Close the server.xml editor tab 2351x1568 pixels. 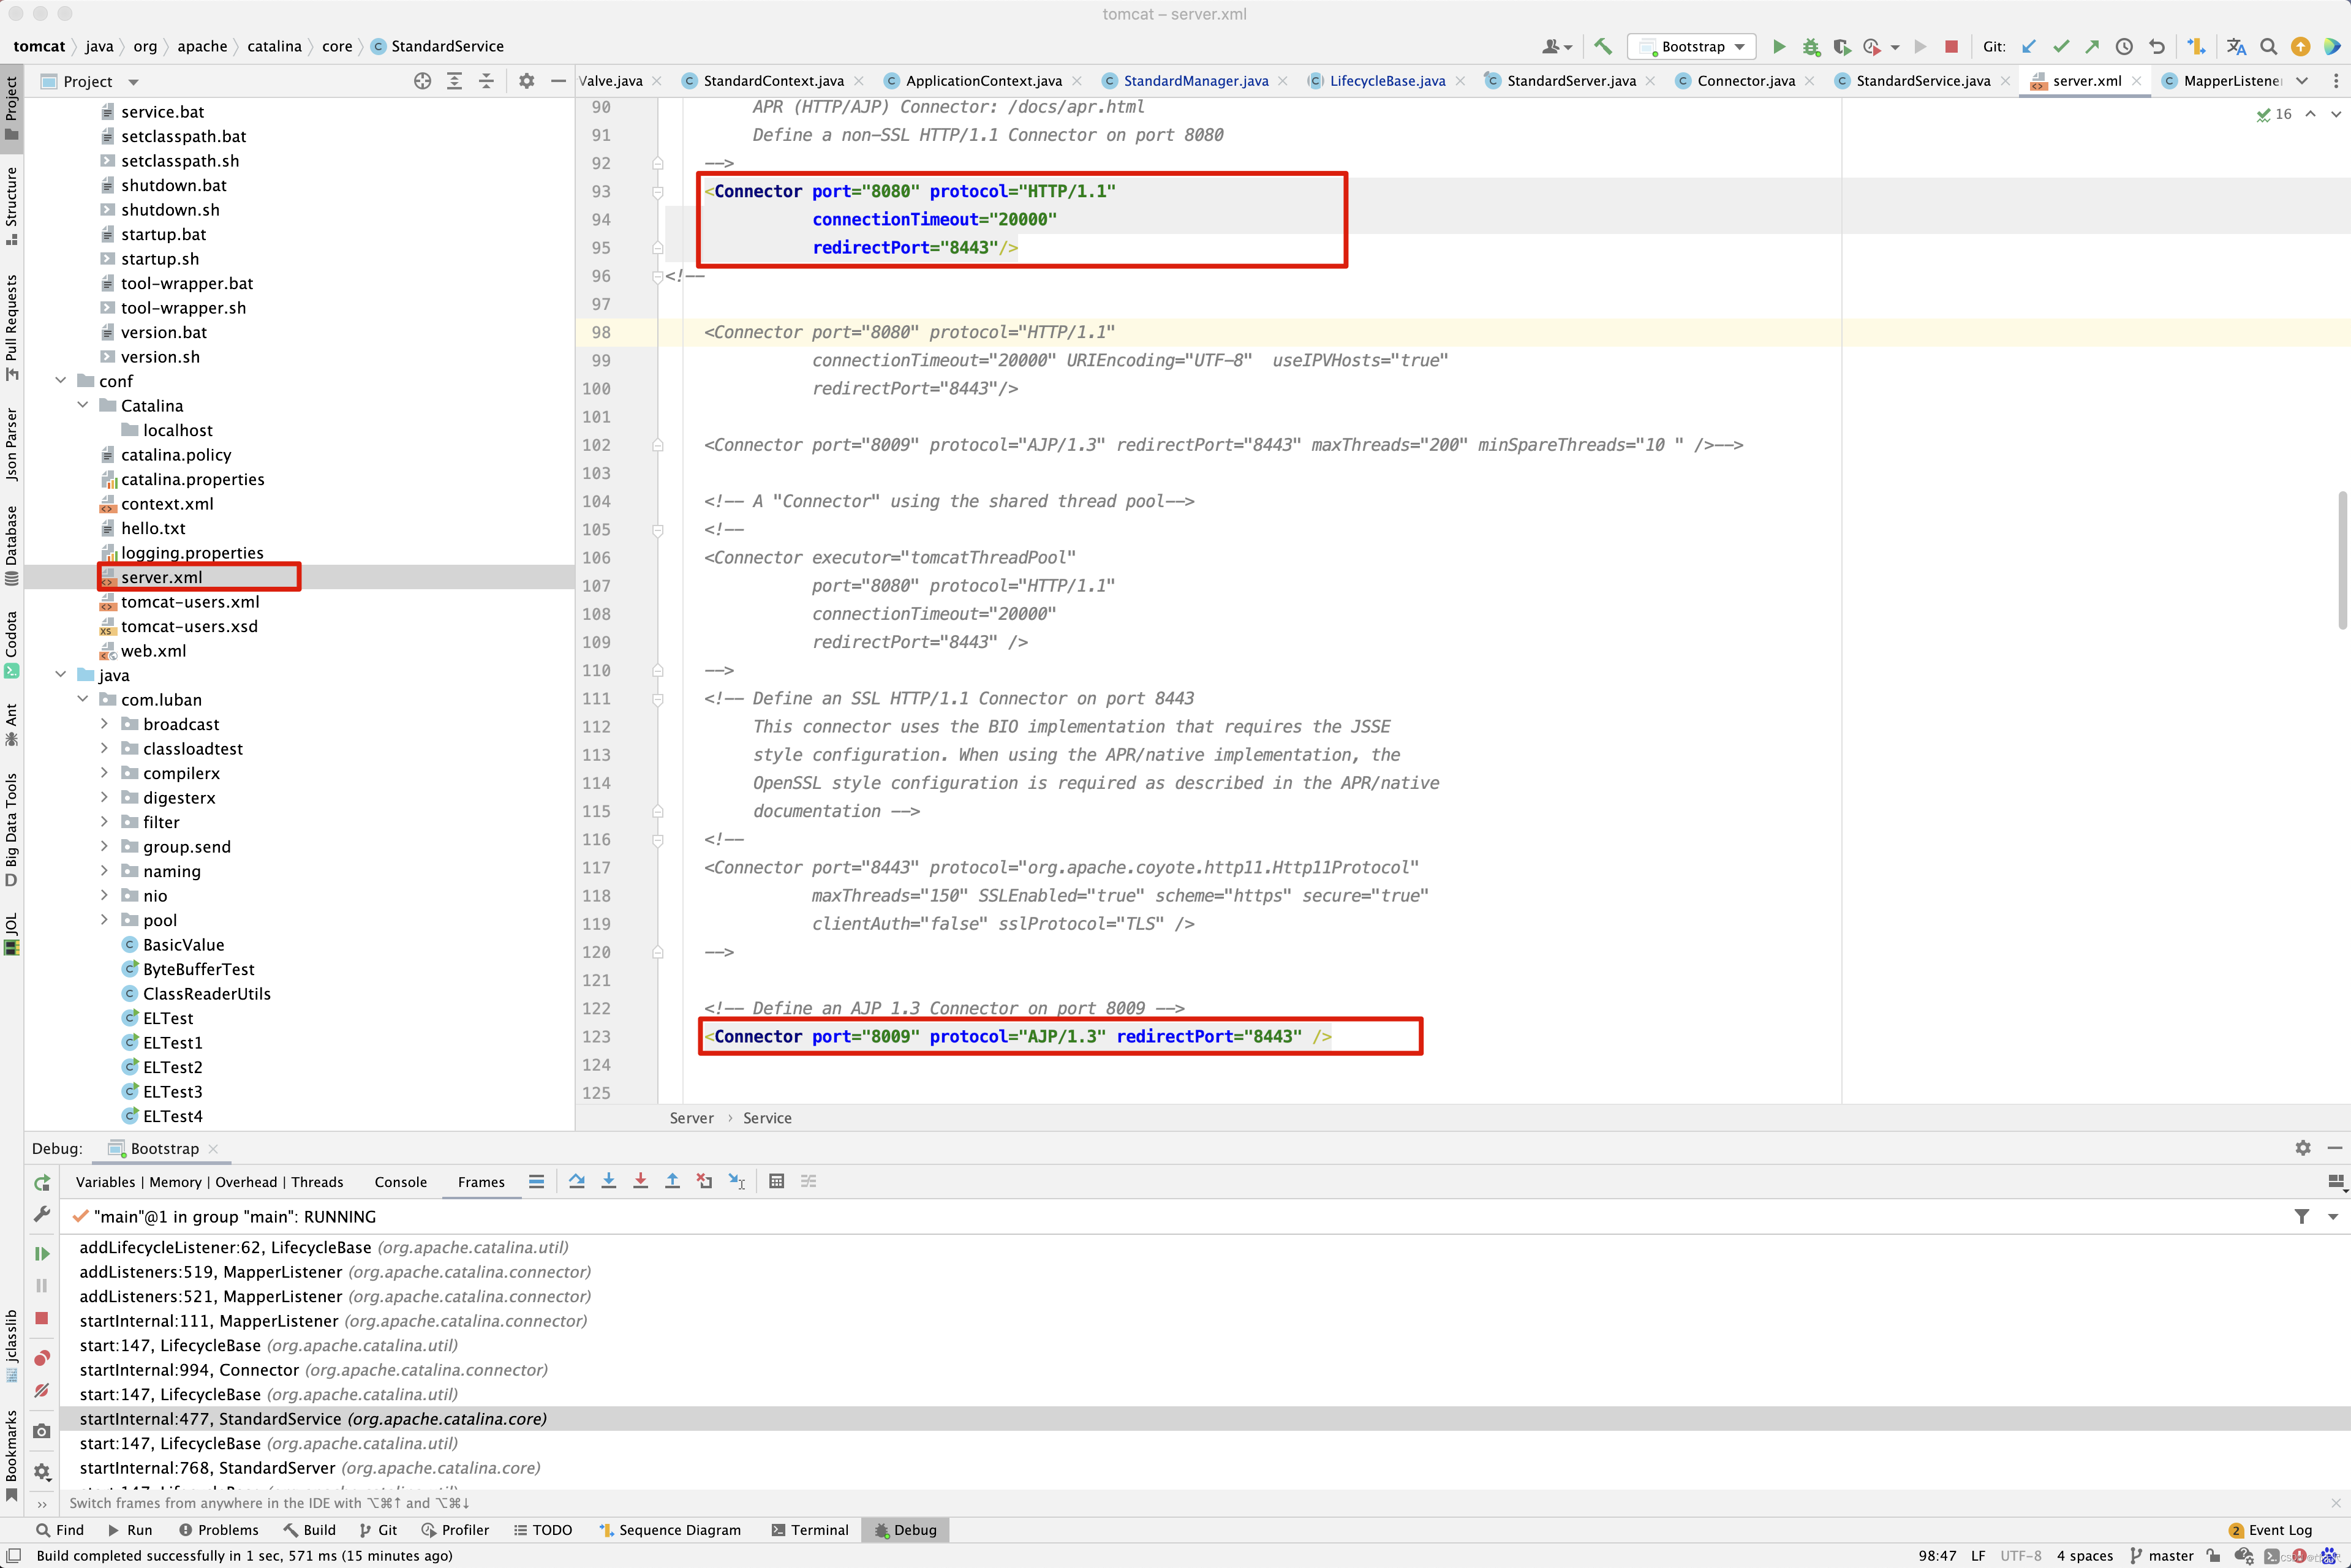[2136, 81]
